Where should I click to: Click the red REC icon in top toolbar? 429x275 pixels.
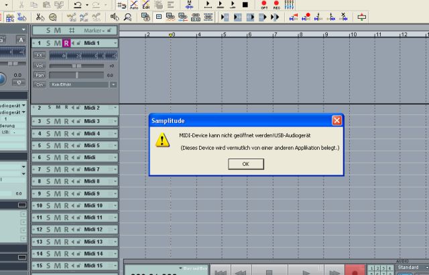[x=276, y=5]
